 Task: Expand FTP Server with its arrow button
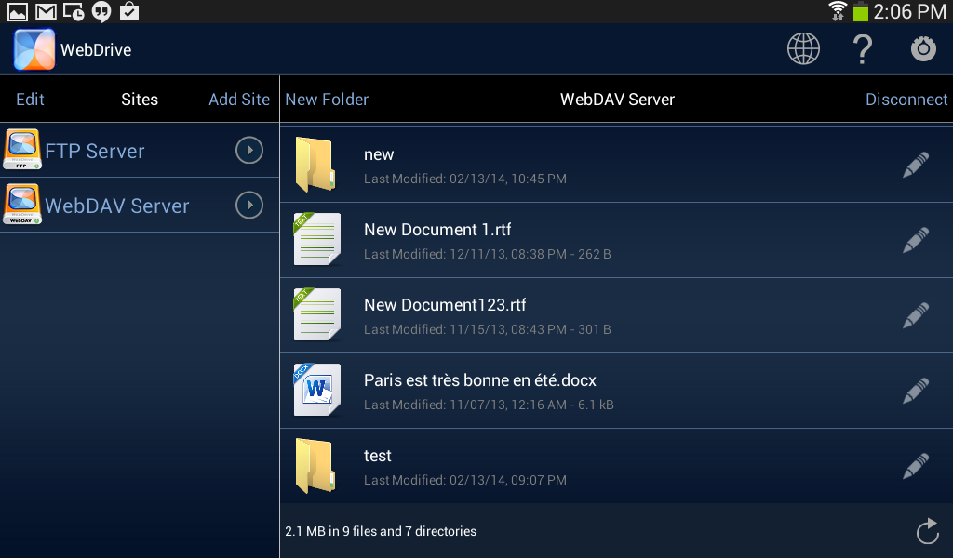coord(249,150)
